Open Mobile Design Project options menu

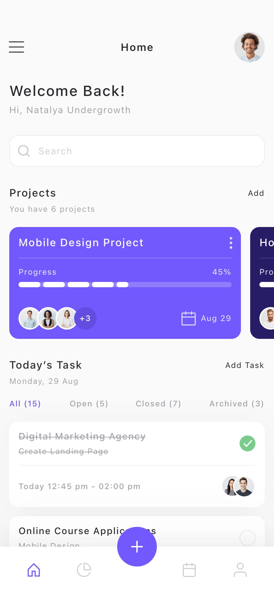pos(231,243)
